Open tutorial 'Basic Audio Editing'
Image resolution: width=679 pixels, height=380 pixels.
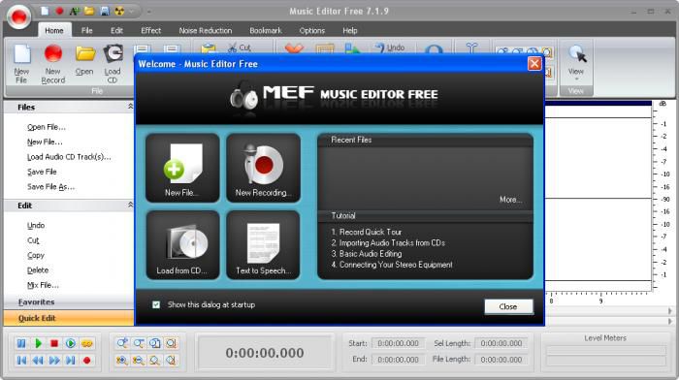pyautogui.click(x=367, y=254)
